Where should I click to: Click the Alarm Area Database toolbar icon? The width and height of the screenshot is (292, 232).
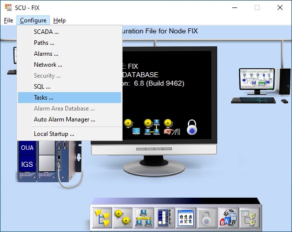pos(249,218)
